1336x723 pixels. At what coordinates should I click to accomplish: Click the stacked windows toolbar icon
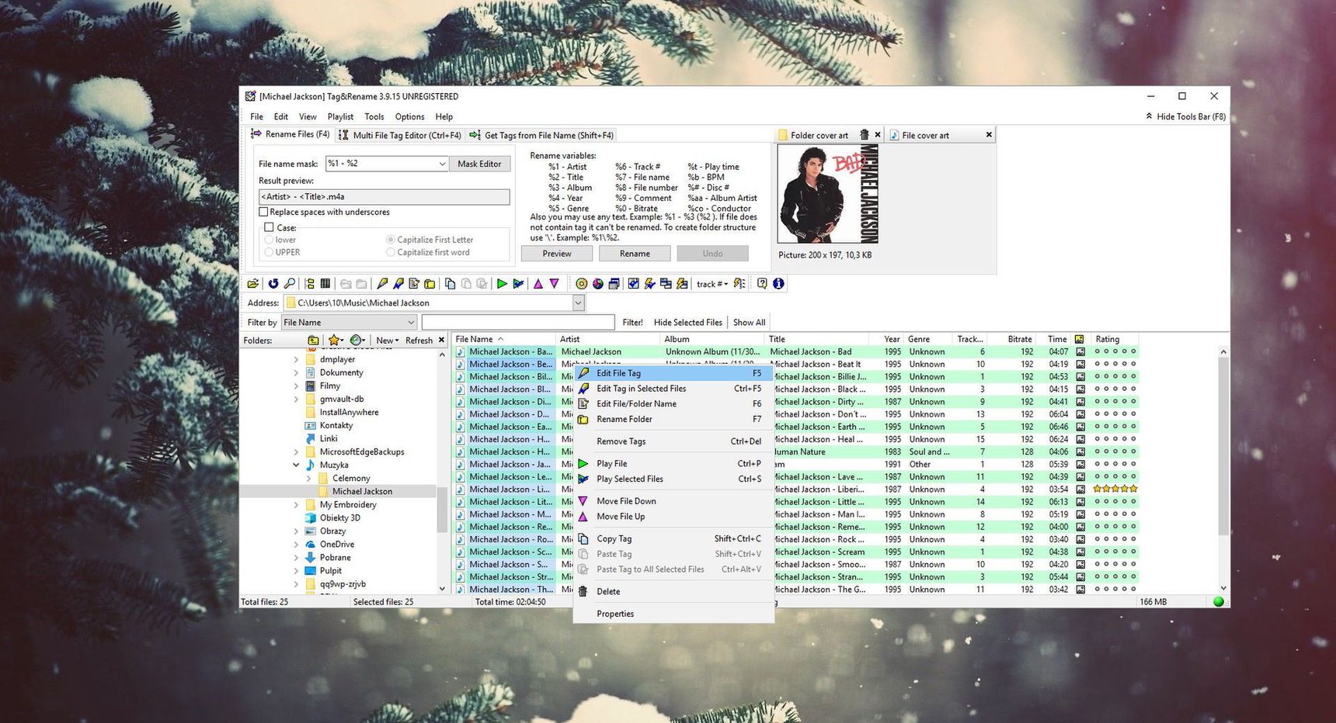[614, 284]
